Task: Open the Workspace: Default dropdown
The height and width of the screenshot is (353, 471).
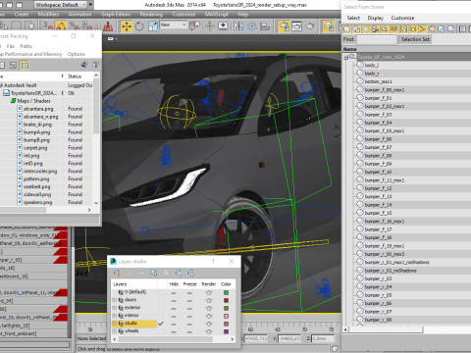Action: pyautogui.click(x=61, y=5)
